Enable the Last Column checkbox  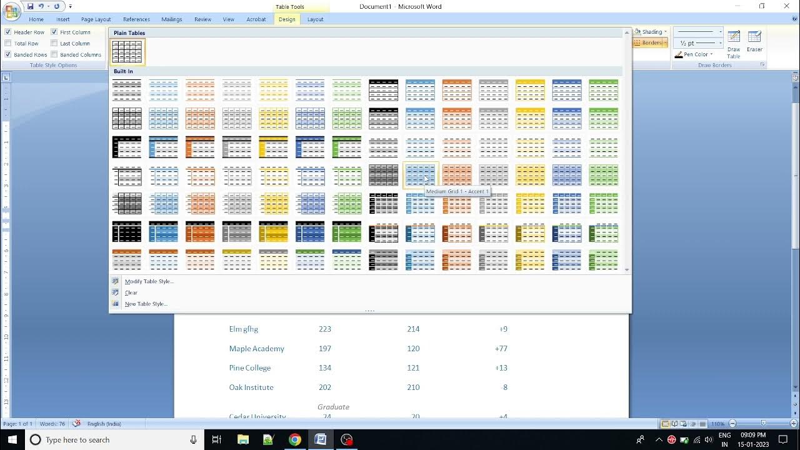(54, 43)
